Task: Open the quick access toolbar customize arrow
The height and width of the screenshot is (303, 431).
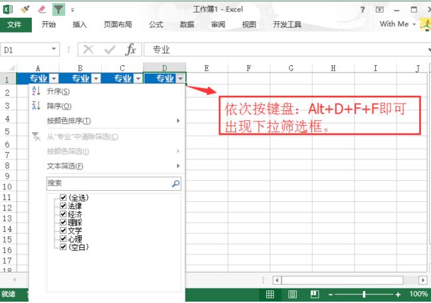Action: tap(72, 10)
